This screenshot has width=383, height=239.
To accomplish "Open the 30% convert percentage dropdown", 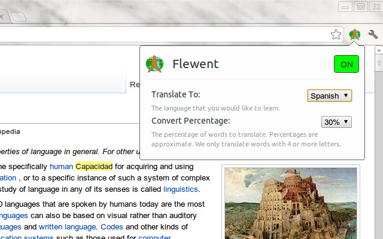I will pos(336,122).
